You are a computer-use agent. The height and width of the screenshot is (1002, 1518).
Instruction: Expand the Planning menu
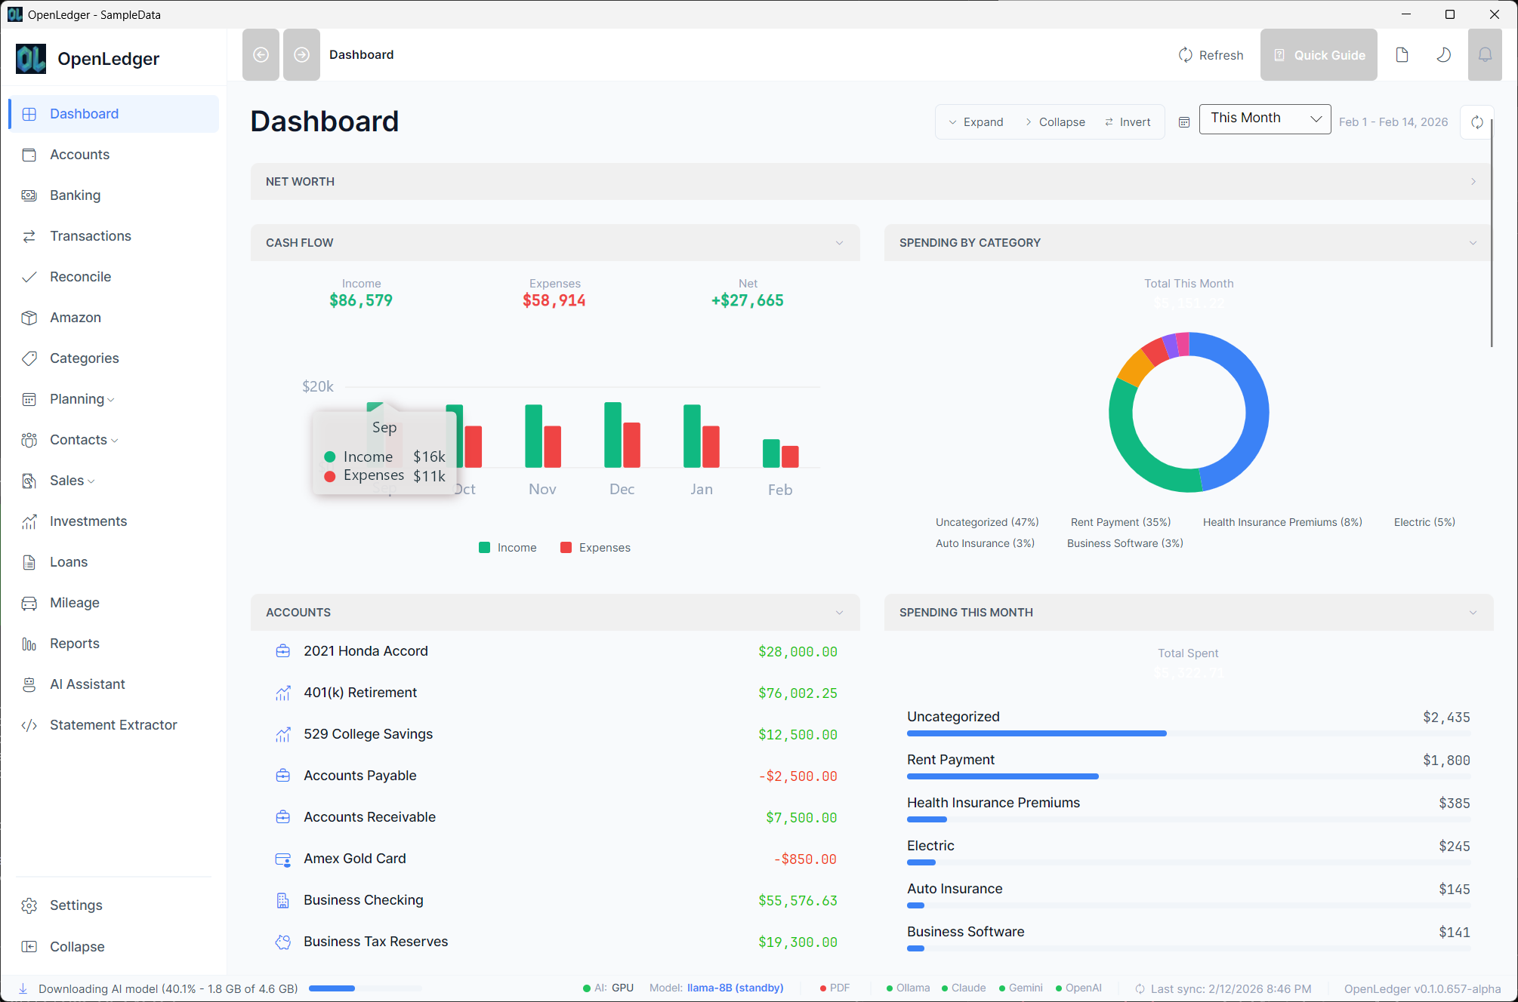point(76,398)
